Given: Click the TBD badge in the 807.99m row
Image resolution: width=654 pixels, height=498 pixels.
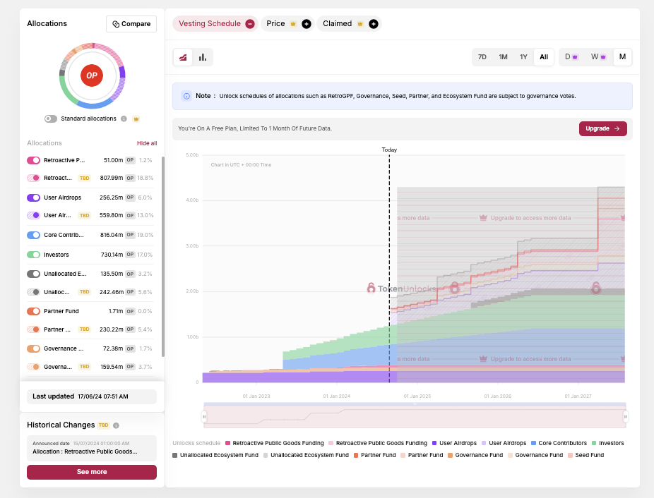Looking at the screenshot, I should click(85, 178).
